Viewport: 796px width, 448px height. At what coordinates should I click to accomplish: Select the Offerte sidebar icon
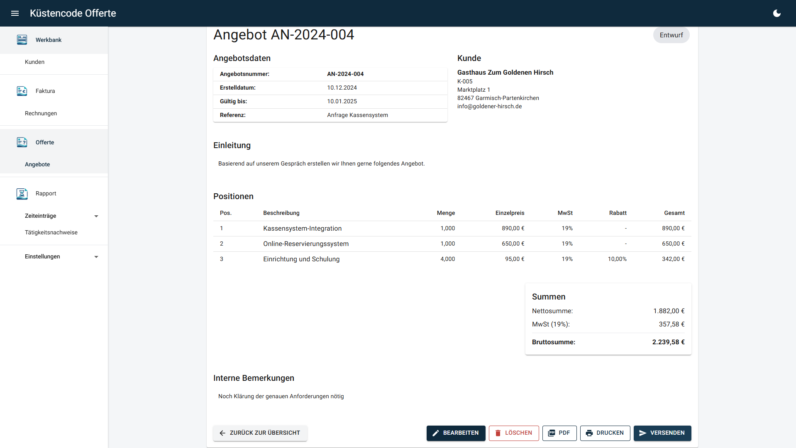coord(22,142)
